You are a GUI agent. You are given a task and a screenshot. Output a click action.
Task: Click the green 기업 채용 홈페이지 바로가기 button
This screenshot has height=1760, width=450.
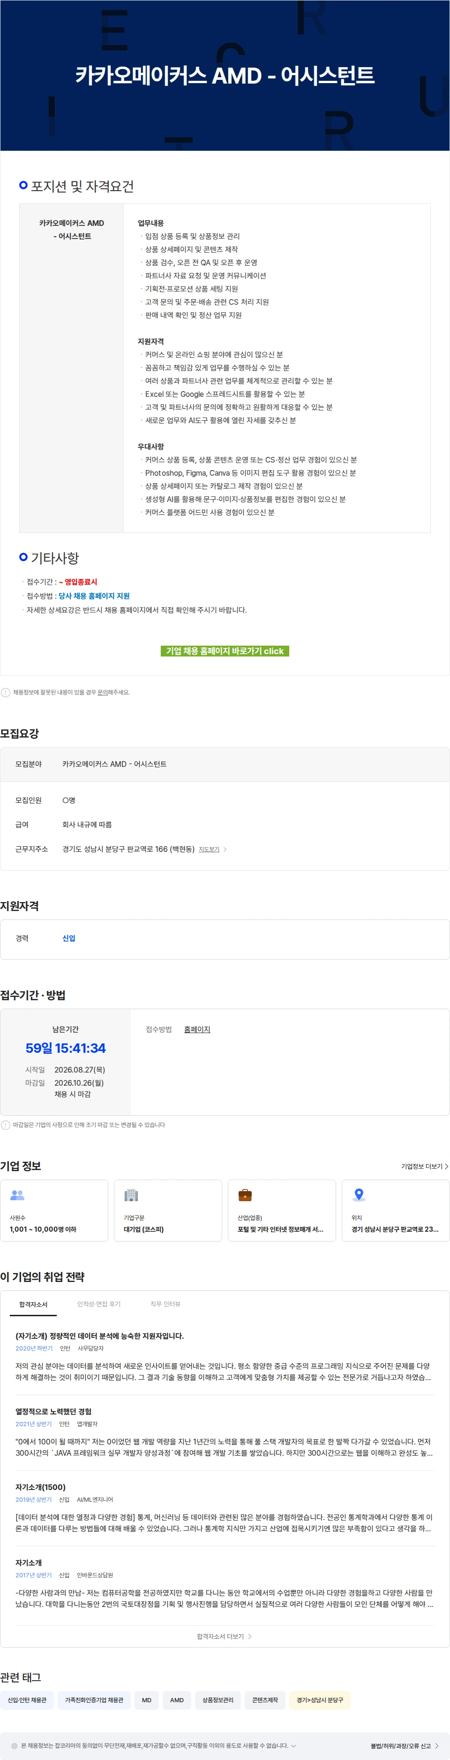pos(225,650)
